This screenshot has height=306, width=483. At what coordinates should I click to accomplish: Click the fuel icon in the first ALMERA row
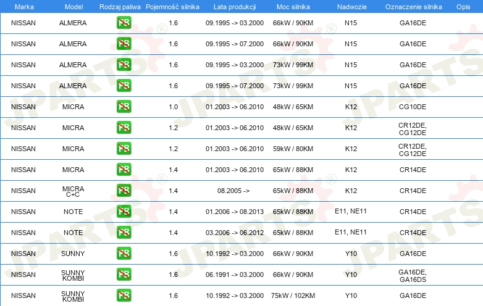[124, 23]
